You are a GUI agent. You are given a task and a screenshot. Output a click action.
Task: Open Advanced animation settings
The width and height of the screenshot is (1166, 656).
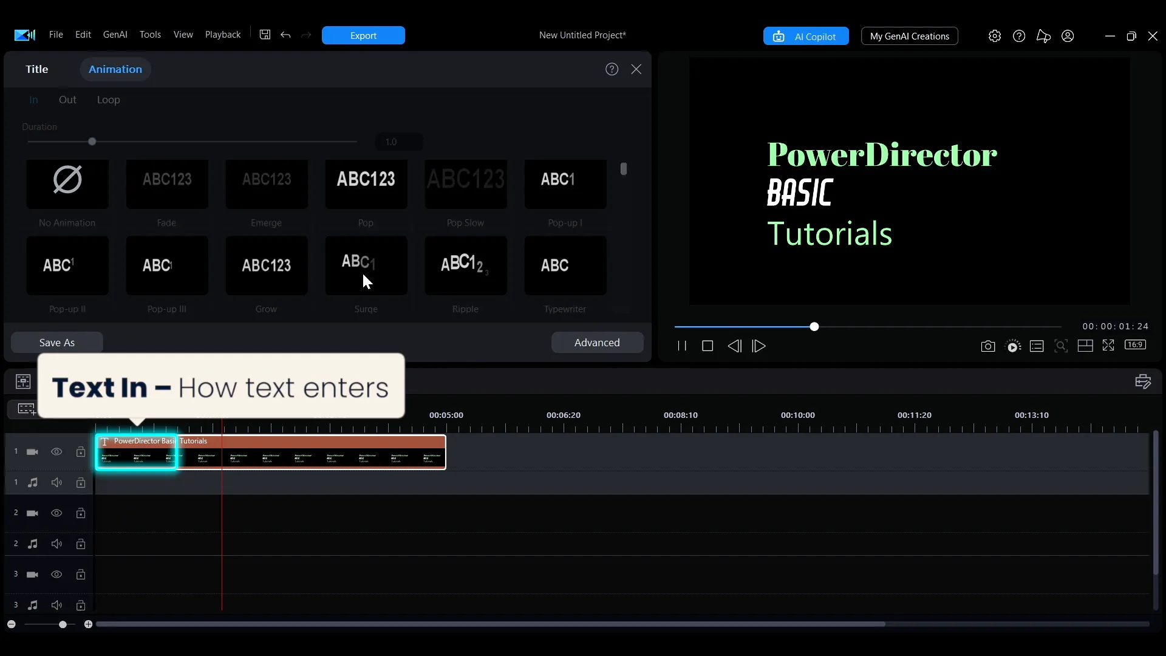click(x=597, y=343)
